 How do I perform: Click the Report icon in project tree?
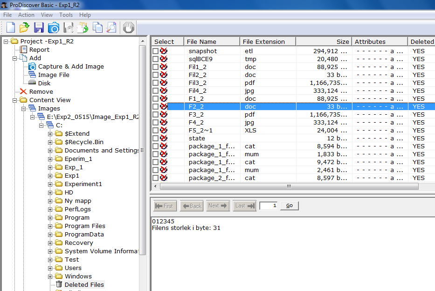pos(24,49)
